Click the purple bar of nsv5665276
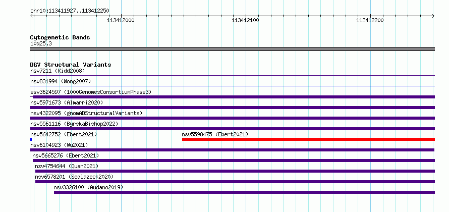Screen dimensions: 449x212 click(x=234, y=161)
